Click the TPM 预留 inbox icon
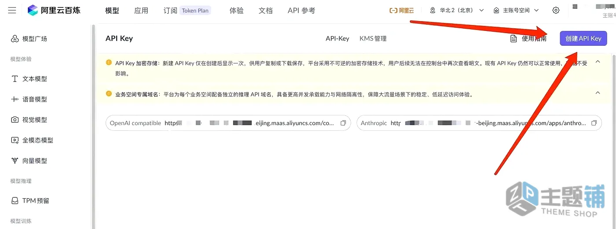616x229 pixels. (15, 201)
